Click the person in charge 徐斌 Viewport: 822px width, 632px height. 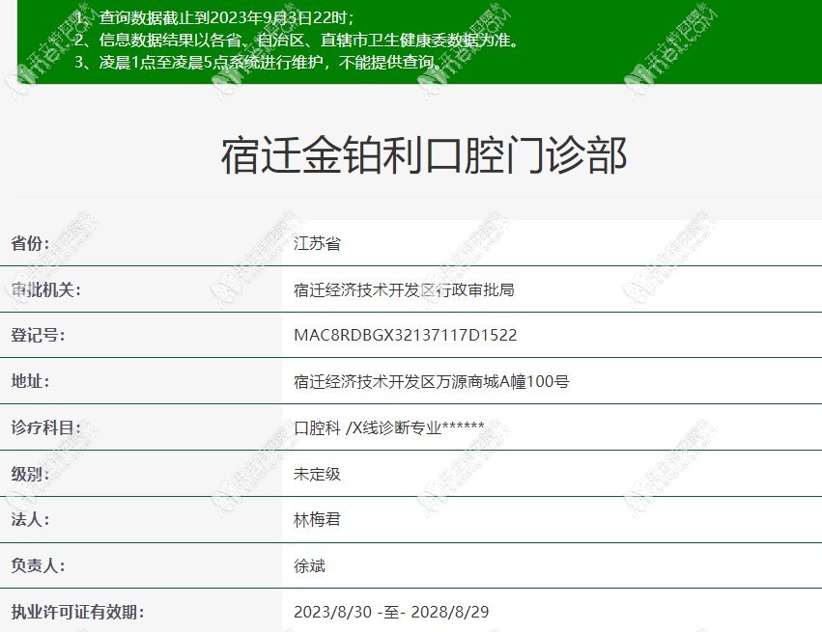click(309, 565)
